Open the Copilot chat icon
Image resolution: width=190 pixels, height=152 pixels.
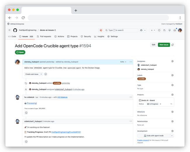pos(141,30)
